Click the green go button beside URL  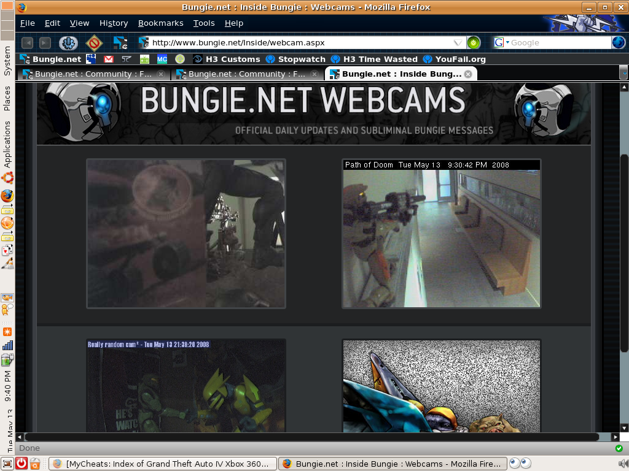[x=474, y=43]
